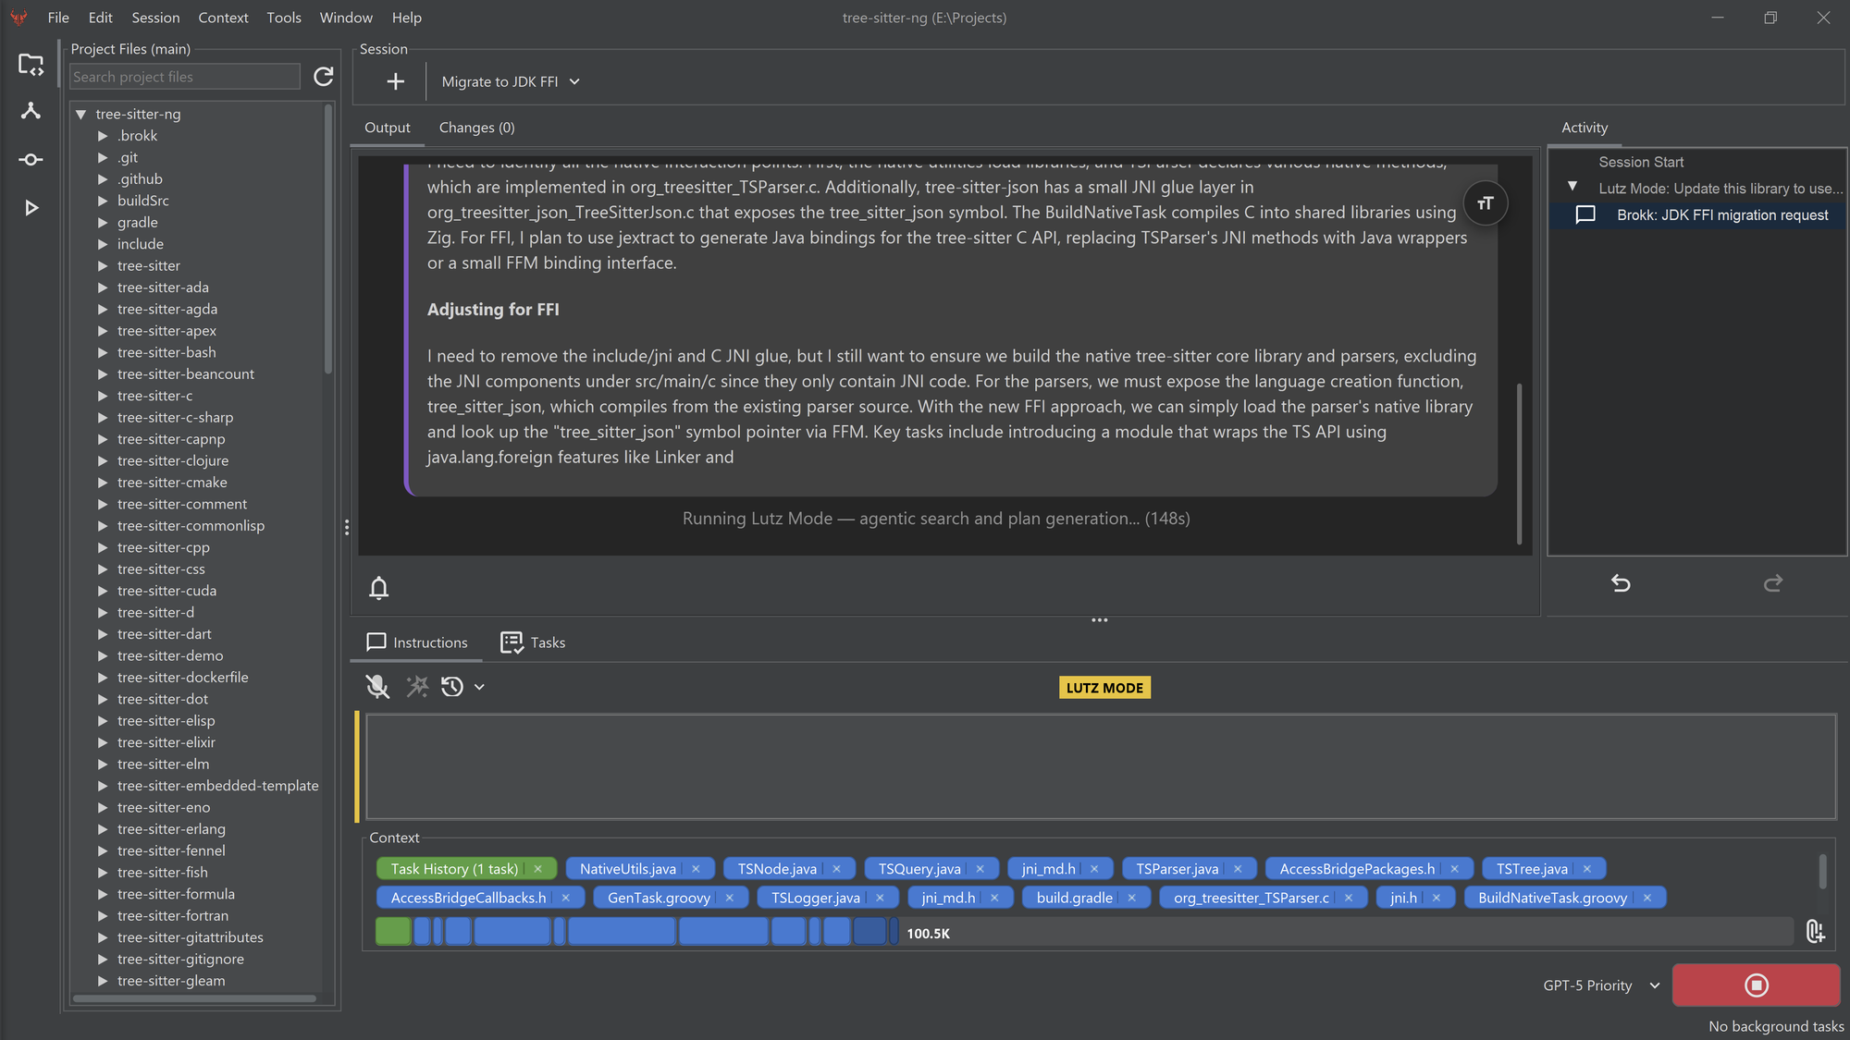Click the notification bell icon
1850x1040 pixels.
coord(378,588)
